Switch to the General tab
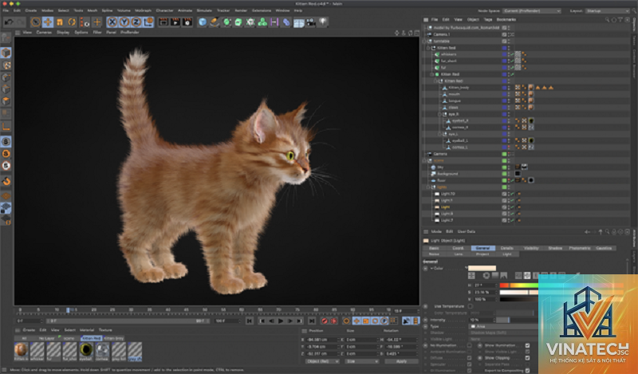The height and width of the screenshot is (374, 638). (x=483, y=248)
